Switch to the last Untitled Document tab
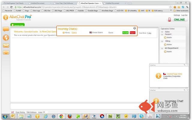 point(112,3)
